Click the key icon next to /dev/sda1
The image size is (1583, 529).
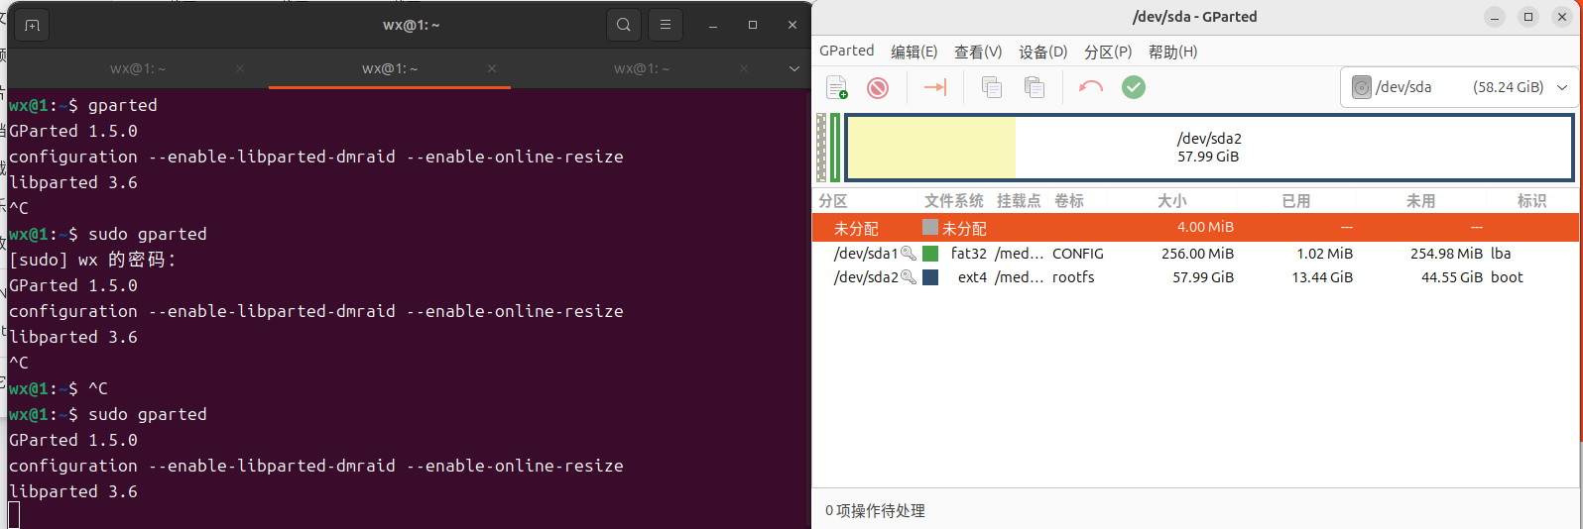click(x=908, y=254)
